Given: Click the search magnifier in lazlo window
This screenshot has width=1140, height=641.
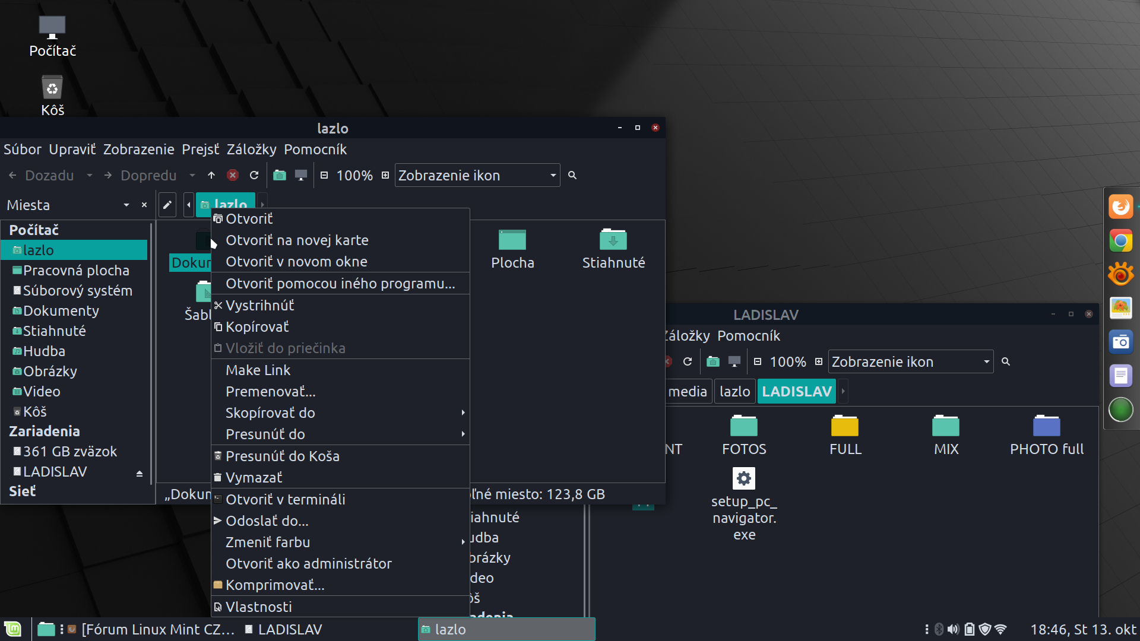Looking at the screenshot, I should (x=572, y=175).
